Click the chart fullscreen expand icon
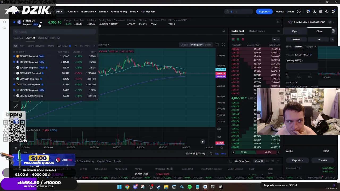 pos(223,45)
